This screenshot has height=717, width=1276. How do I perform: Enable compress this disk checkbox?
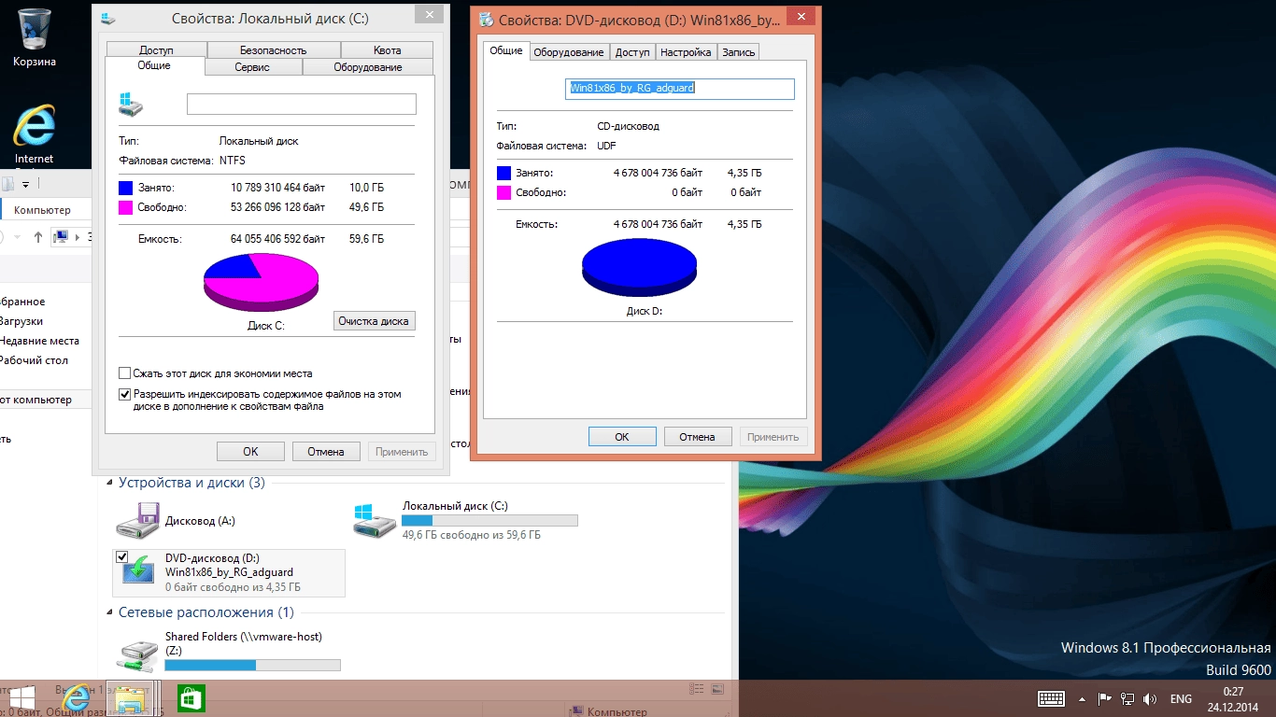(x=125, y=373)
